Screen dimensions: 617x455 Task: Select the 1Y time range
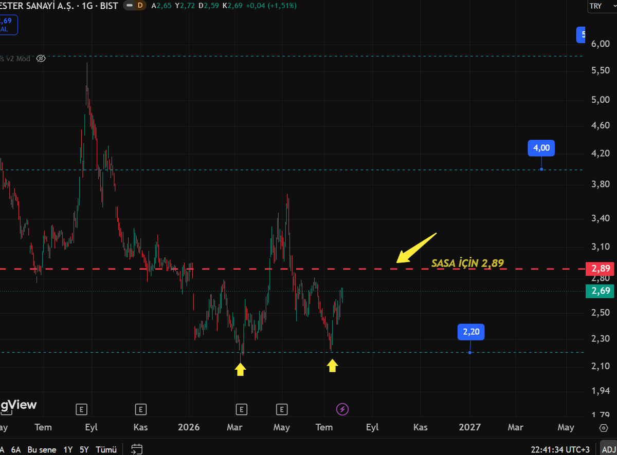coord(68,449)
